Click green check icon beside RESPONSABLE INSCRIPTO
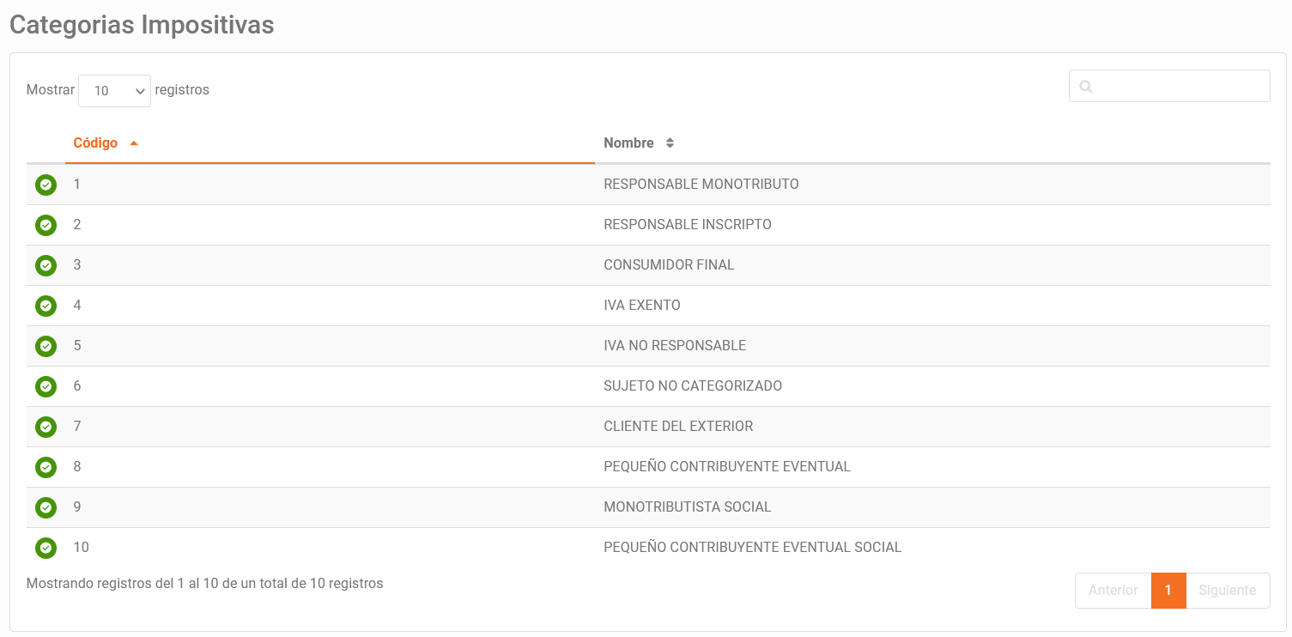The width and height of the screenshot is (1292, 637). [x=45, y=225]
